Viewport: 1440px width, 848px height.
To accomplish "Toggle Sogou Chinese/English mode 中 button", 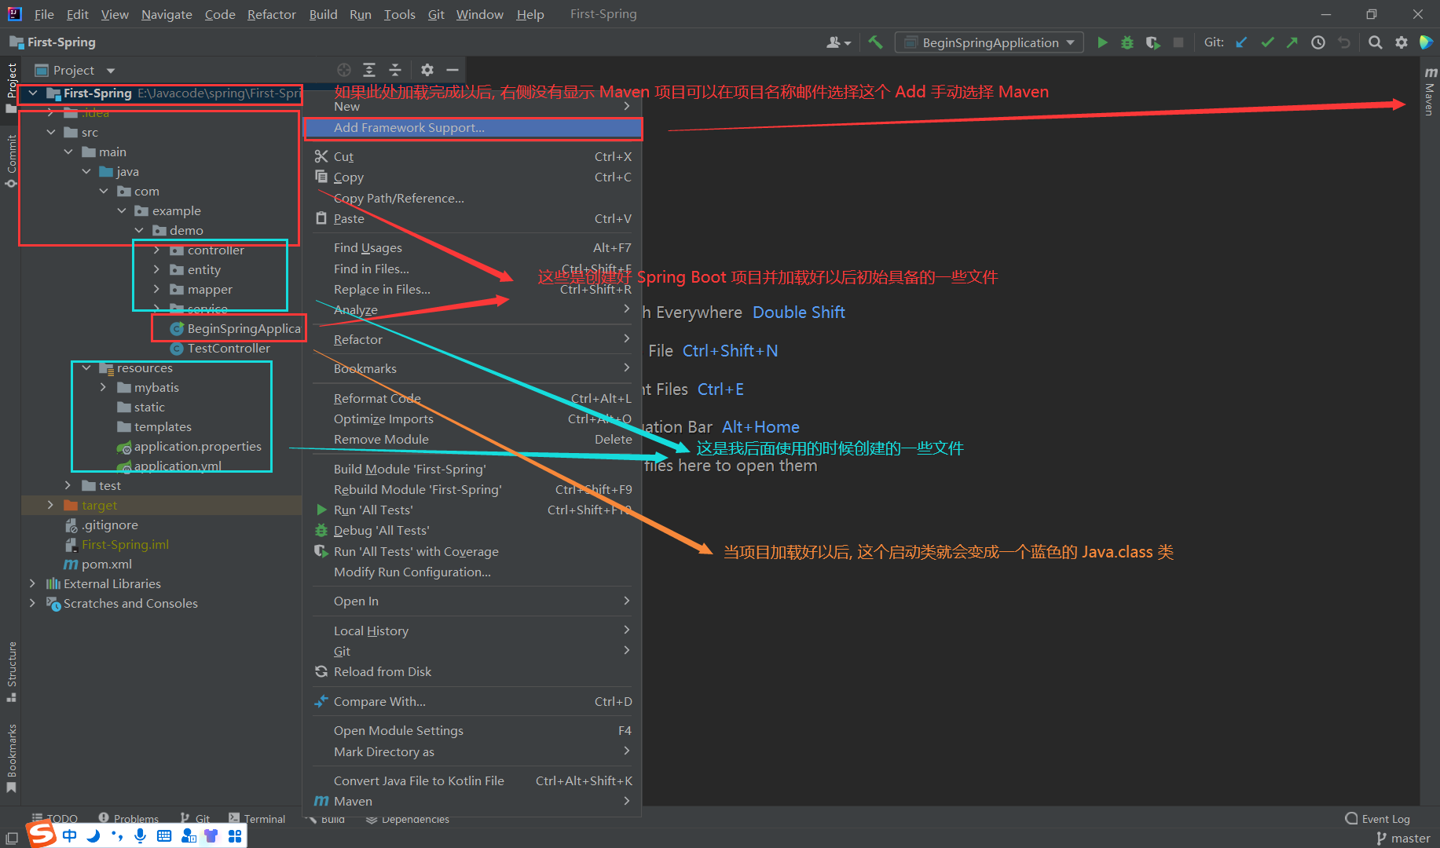I will (70, 835).
